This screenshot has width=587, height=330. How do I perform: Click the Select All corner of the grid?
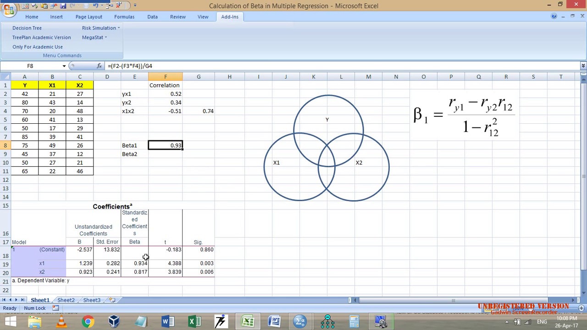tap(6, 77)
